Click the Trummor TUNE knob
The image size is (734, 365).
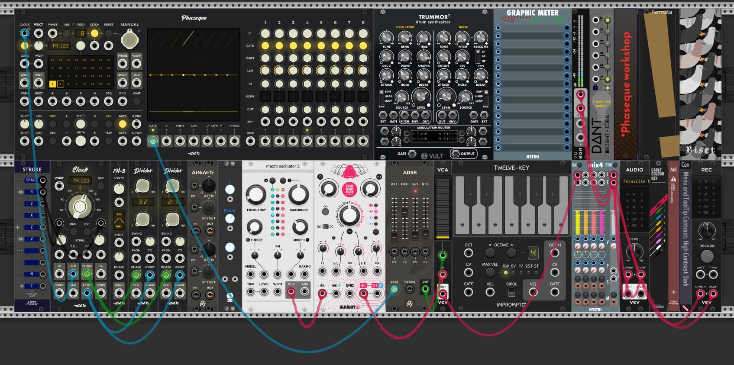(x=386, y=38)
